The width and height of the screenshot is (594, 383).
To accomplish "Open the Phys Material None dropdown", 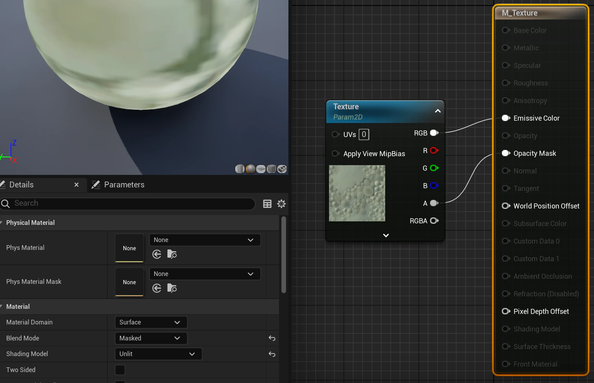I will click(205, 240).
